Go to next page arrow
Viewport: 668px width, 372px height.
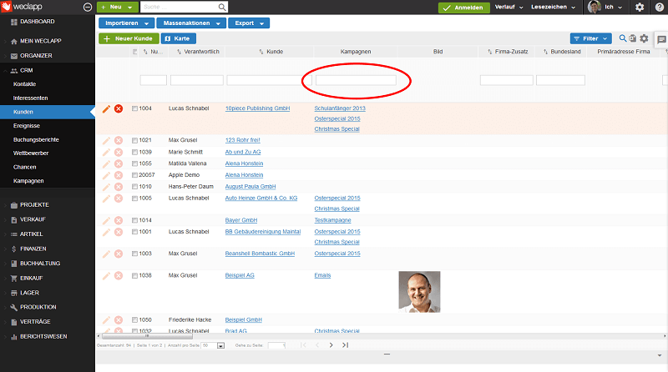click(x=331, y=345)
